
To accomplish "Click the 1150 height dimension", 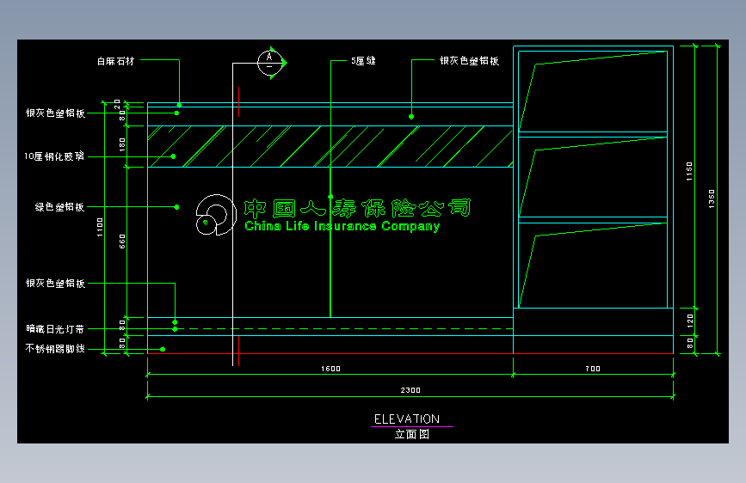I will [689, 172].
